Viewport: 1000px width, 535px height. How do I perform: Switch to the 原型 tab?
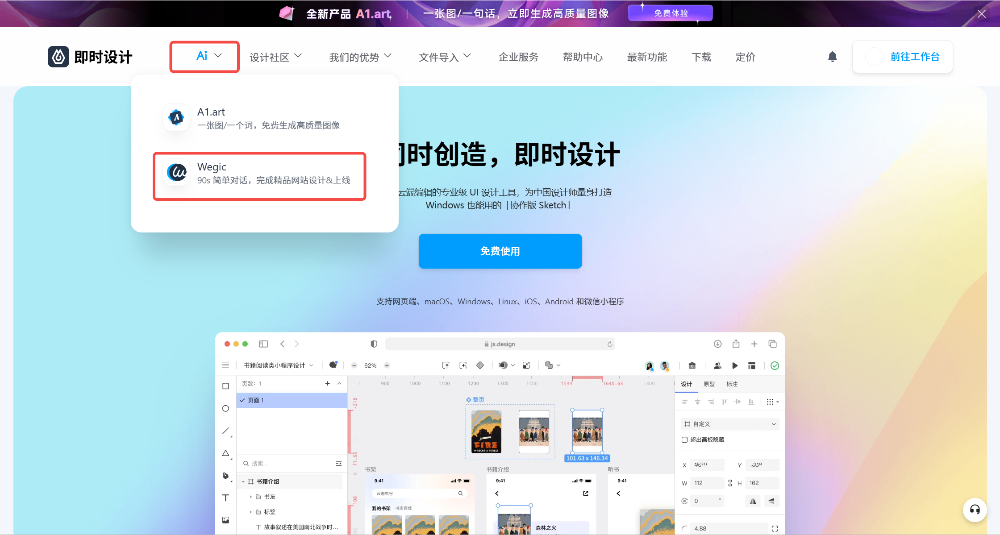(709, 384)
